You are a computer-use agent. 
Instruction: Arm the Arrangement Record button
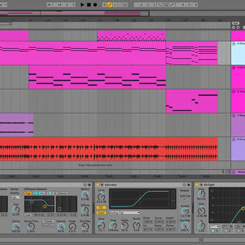pos(95,4)
